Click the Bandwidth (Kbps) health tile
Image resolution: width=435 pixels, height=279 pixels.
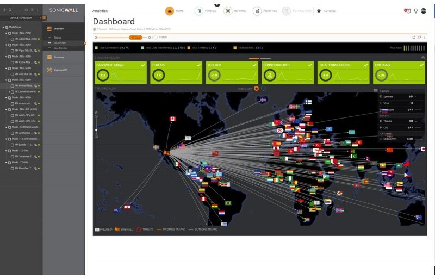coord(120,72)
